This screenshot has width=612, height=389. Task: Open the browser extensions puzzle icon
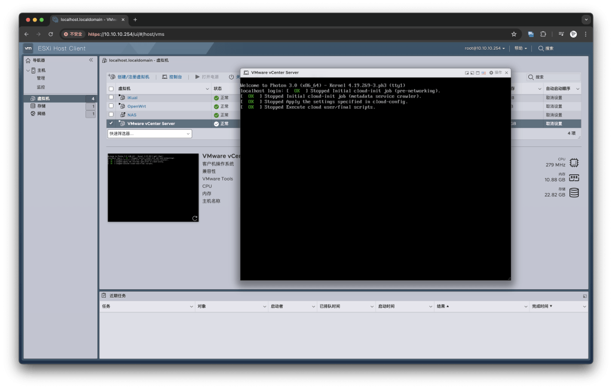tap(543, 34)
